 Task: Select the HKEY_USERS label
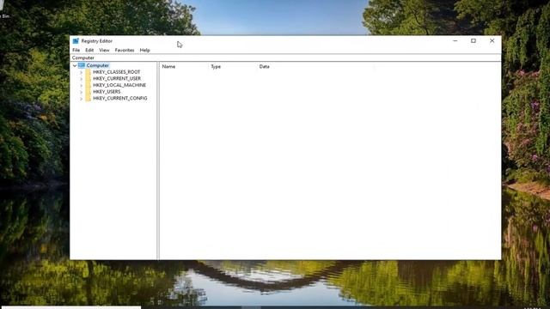(x=107, y=92)
